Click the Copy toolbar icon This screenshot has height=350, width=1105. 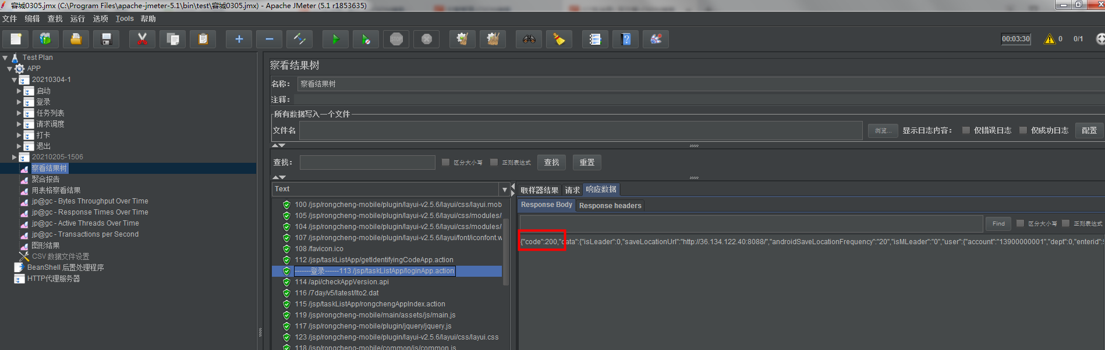(172, 39)
